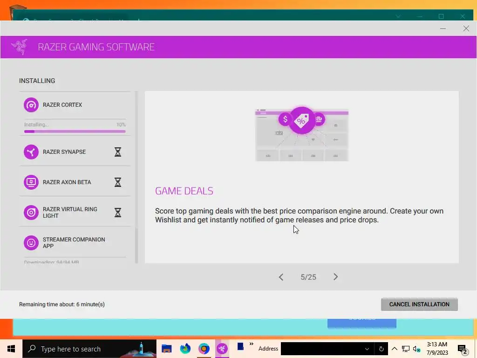This screenshot has width=477, height=358.
Task: Click the STREAMER COMPANION APP label
Action: [x=74, y=242]
